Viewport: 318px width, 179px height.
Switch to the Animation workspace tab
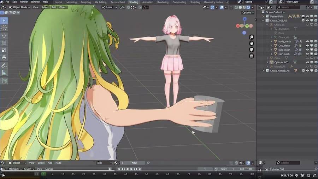148,2
